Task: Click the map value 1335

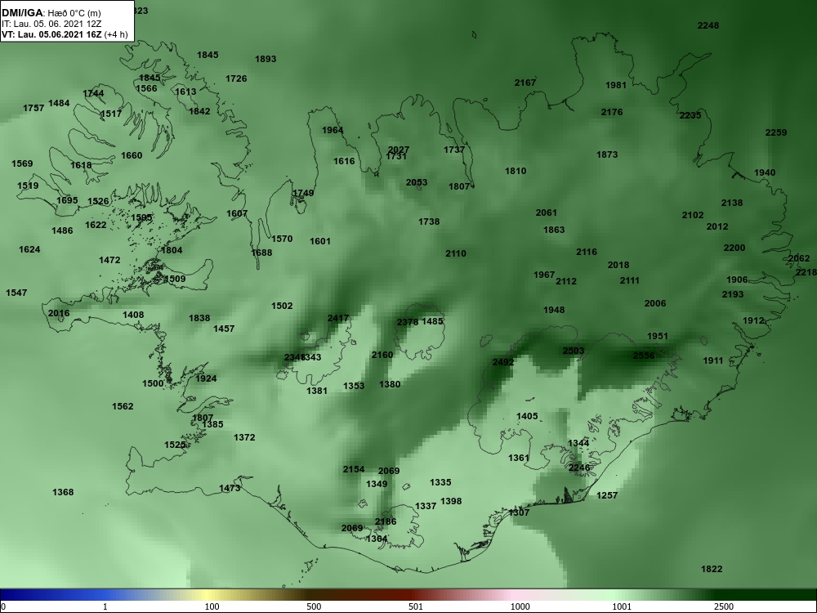Action: pos(440,482)
